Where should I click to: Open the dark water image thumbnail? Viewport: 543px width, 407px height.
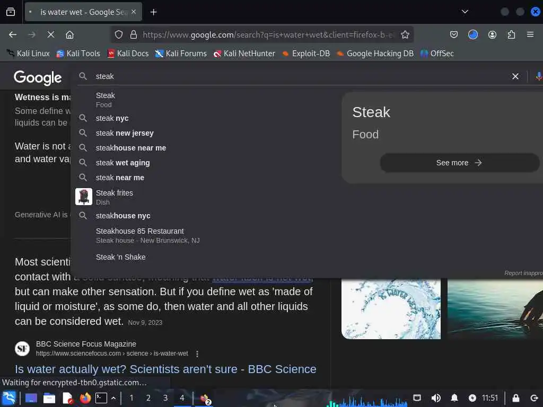tap(495, 309)
